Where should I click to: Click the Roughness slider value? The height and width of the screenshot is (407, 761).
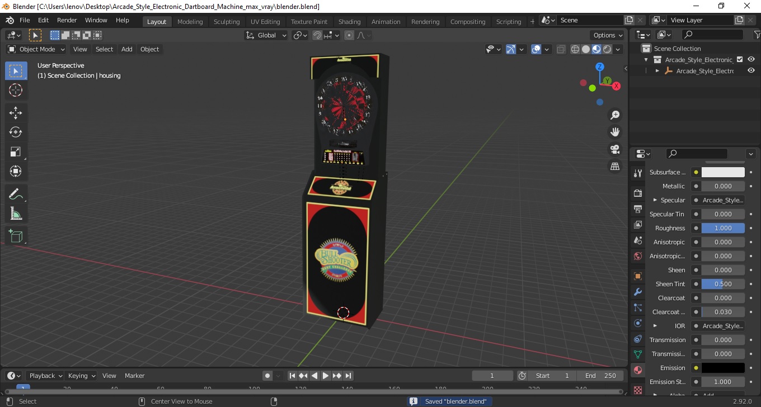723,228
